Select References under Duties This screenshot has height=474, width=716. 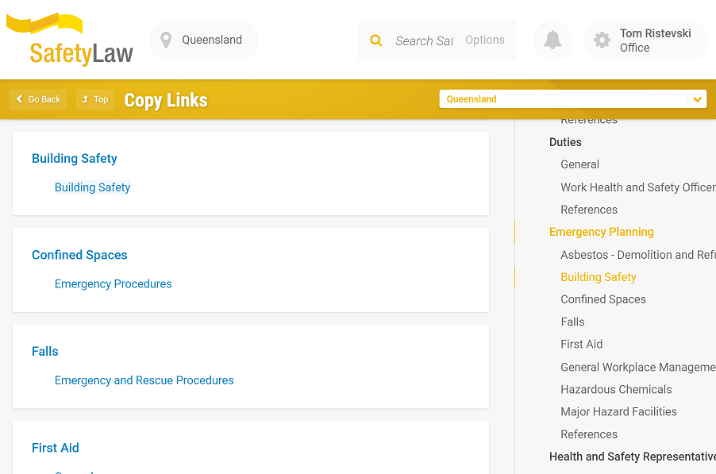[x=589, y=210]
